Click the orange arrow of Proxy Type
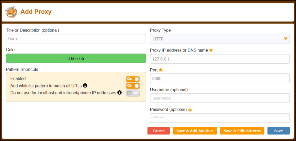Screen dimensions: 296x141 pyautogui.click(x=286, y=39)
